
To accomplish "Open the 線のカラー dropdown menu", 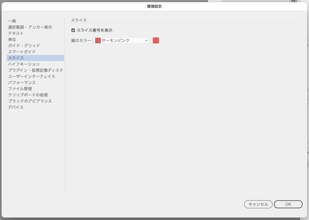I will [122, 40].
